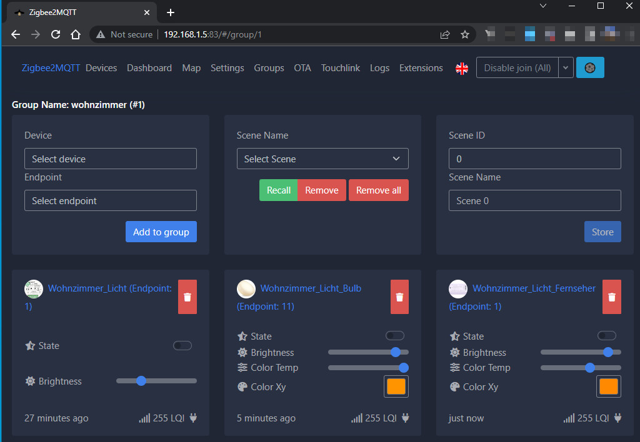The height and width of the screenshot is (442, 640).
Task: Bookmark this page with star icon
Action: (464, 35)
